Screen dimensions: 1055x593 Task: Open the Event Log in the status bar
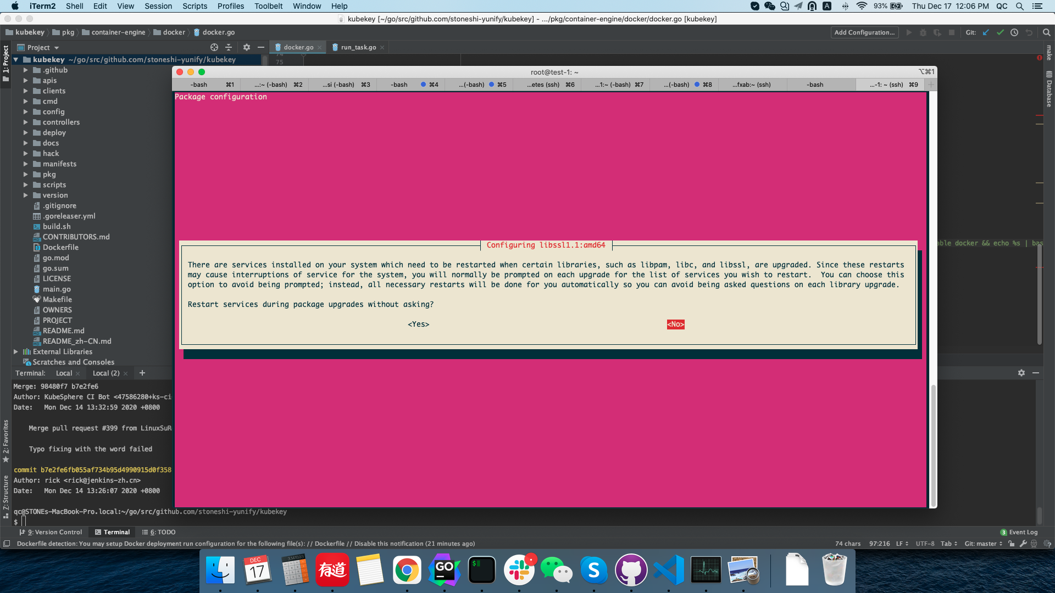(x=1019, y=532)
